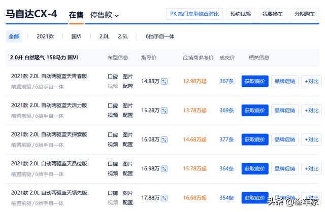Viewport: 325px width, 212px height.
Task: Expand the 停售款 dropdown
Action: (x=105, y=15)
